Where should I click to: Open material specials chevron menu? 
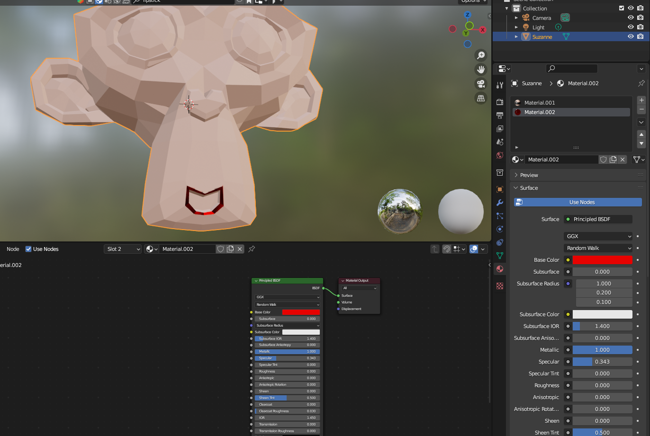pyautogui.click(x=641, y=122)
